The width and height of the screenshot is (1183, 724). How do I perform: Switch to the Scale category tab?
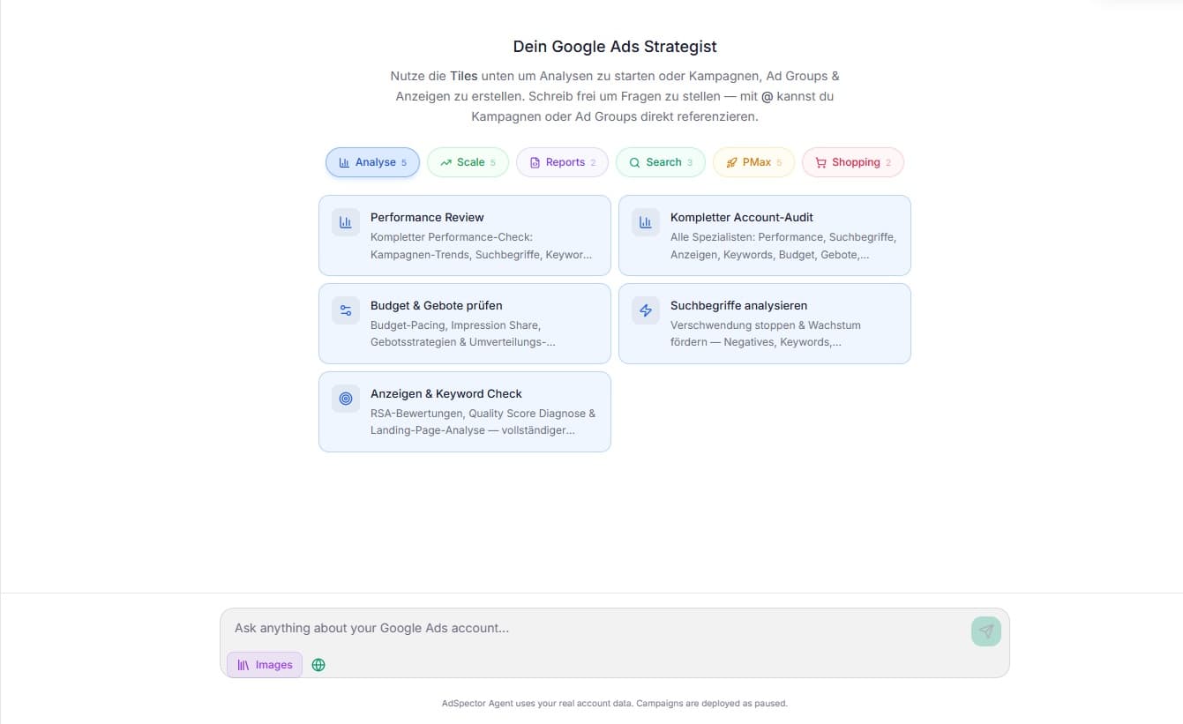click(468, 162)
